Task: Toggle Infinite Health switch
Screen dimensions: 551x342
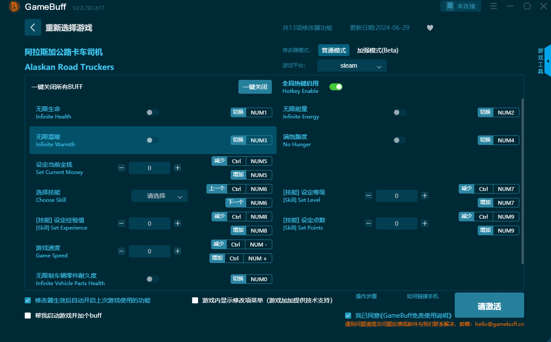Action: 153,112
